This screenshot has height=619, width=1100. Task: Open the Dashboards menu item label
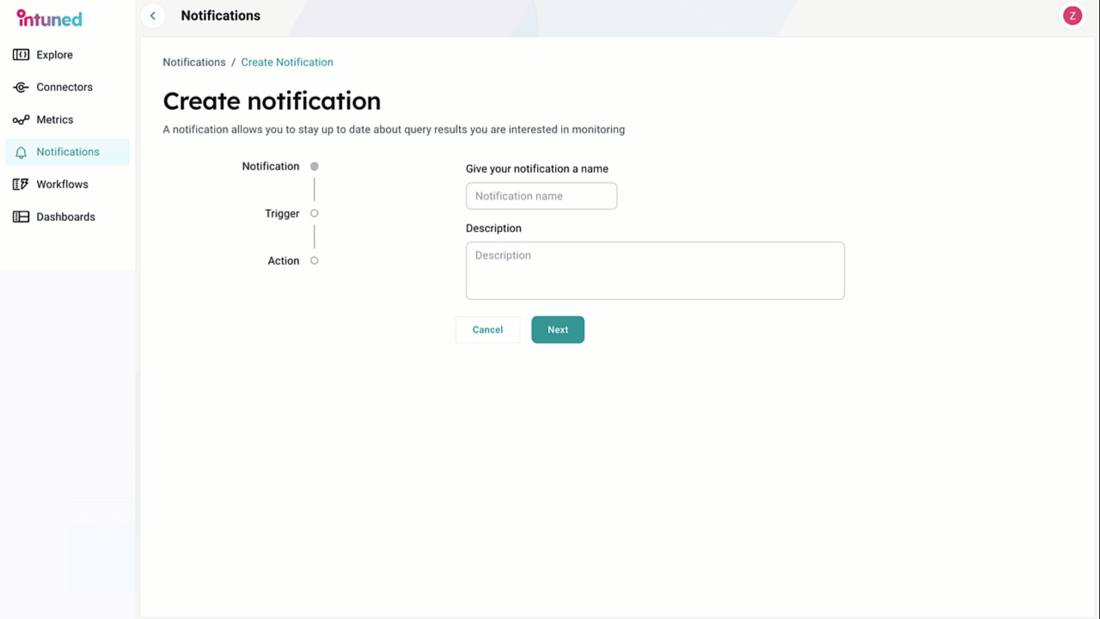(x=65, y=218)
